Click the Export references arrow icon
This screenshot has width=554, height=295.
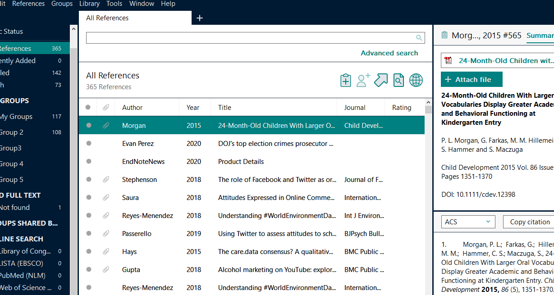click(380, 80)
